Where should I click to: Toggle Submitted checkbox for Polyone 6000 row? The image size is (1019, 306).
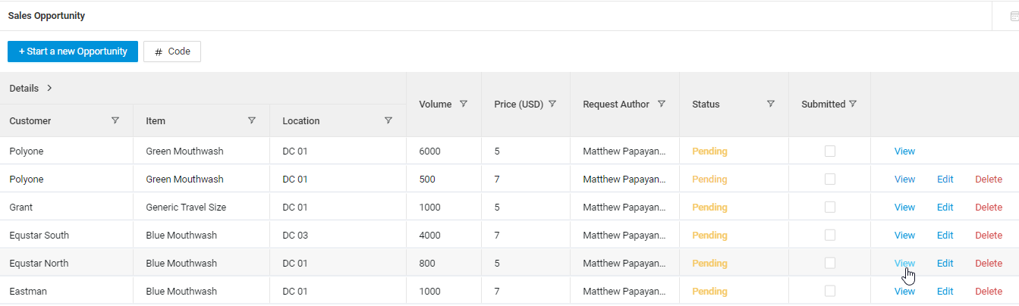pos(830,151)
